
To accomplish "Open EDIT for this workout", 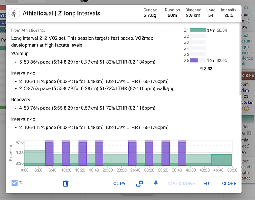I will pyautogui.click(x=208, y=184).
